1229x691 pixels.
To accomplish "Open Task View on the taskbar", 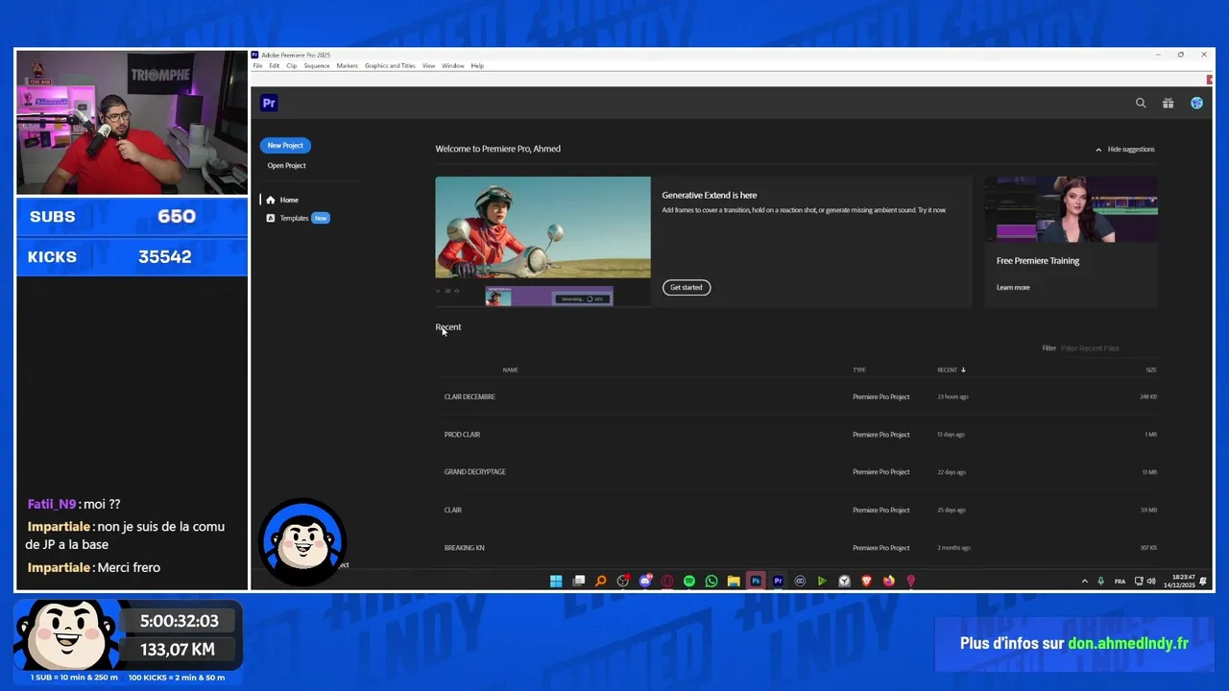I will 579,581.
